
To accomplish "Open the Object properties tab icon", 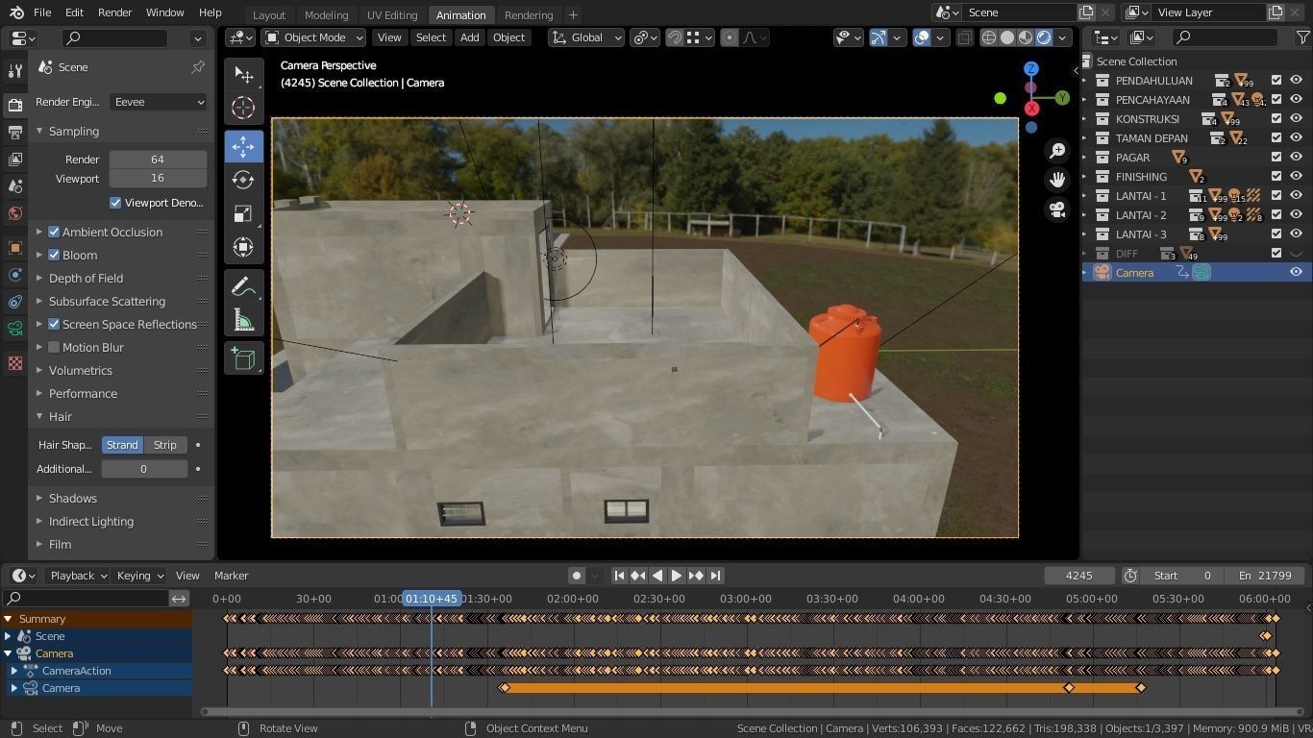I will (x=14, y=247).
